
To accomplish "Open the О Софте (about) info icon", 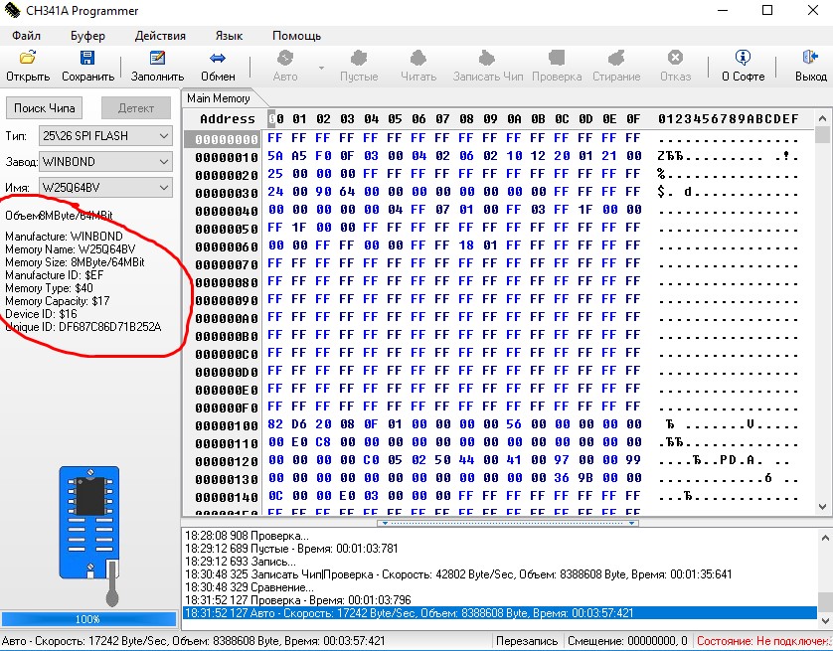I will [x=743, y=58].
